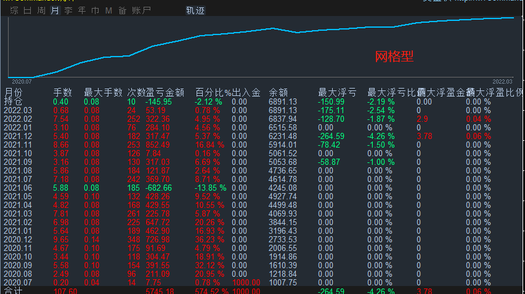Click the 手数 column header
Screen dimensions: 525x294
point(62,93)
